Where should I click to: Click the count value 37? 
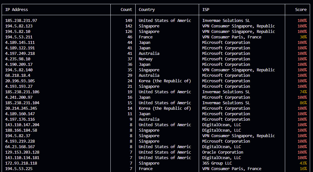(x=130, y=59)
